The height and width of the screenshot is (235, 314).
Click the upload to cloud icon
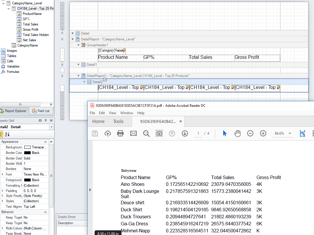[x=107, y=133]
